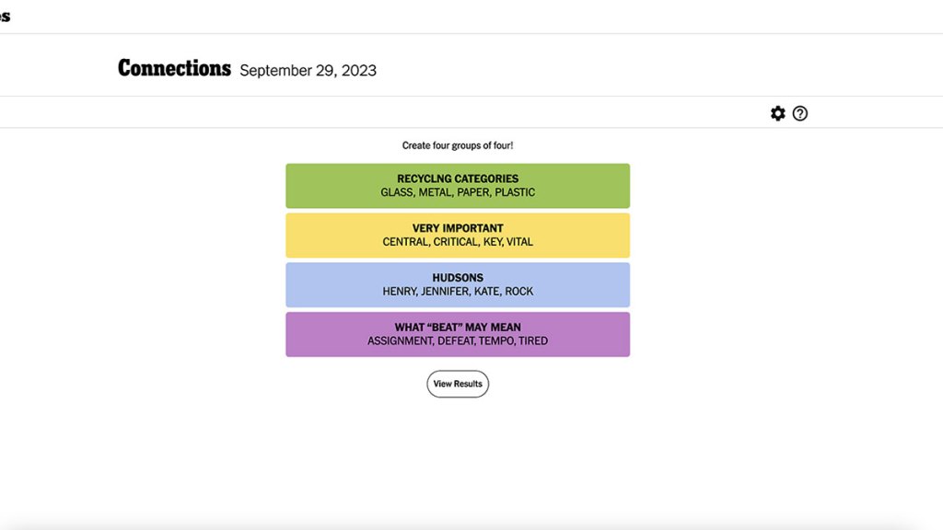This screenshot has height=530, width=943.
Task: Select the yellow VERY IMPORTANT heading
Action: [x=458, y=228]
